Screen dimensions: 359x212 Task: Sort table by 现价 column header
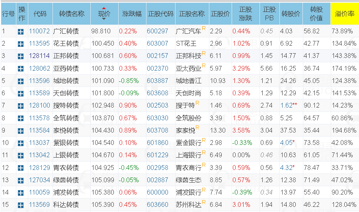coord(104,14)
